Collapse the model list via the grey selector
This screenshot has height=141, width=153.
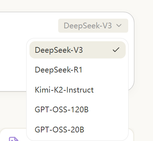(x=93, y=25)
